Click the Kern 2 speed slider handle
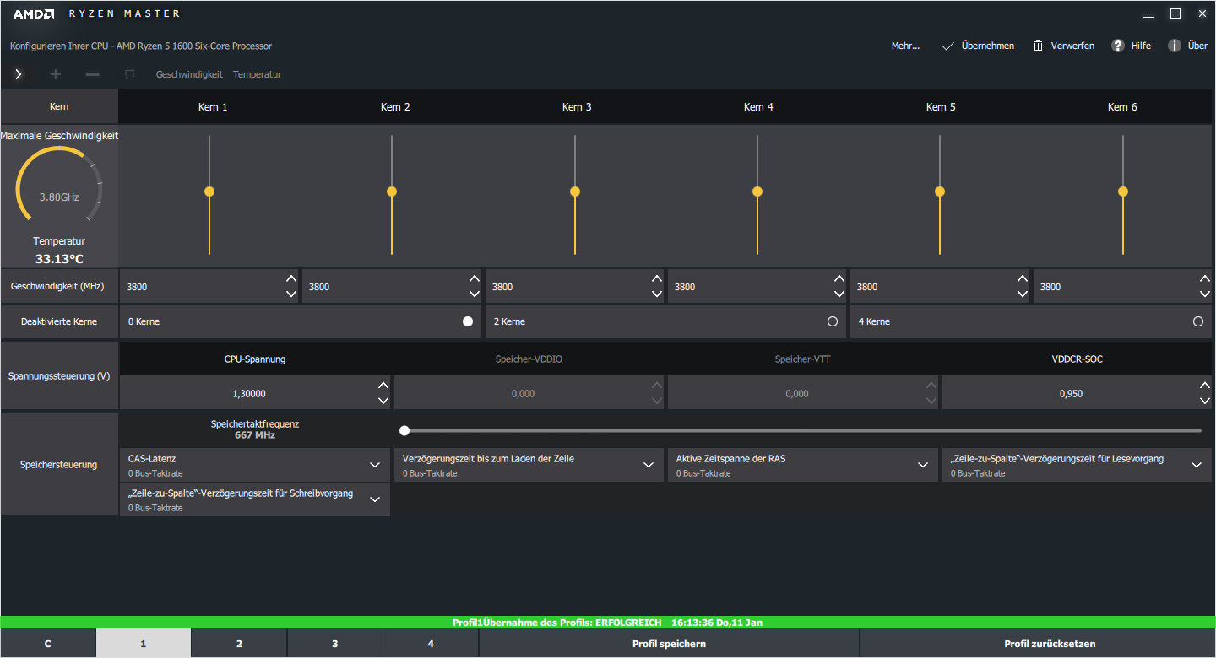1216x658 pixels. coord(392,191)
